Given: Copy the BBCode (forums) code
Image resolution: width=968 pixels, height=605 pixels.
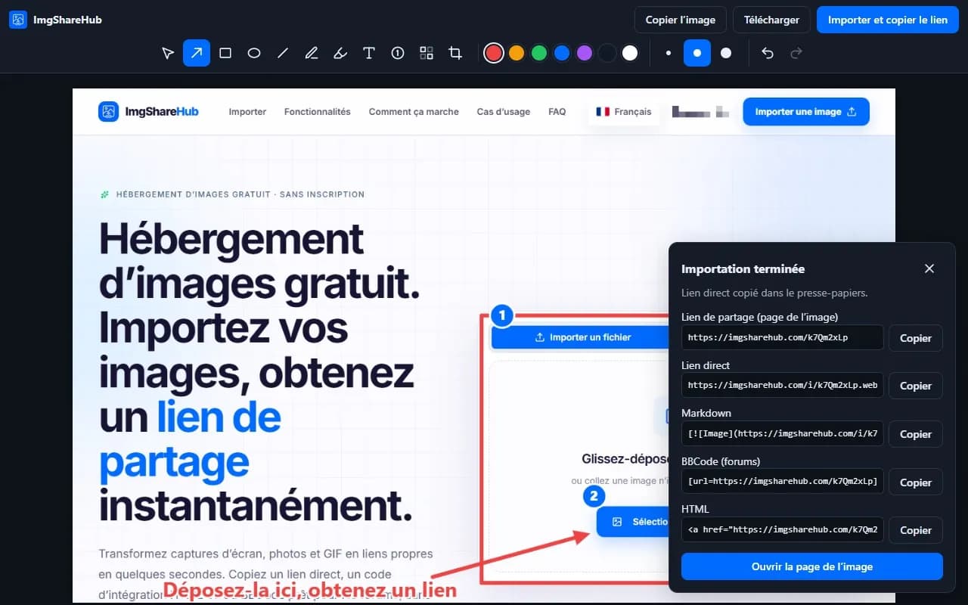Looking at the screenshot, I should (916, 482).
